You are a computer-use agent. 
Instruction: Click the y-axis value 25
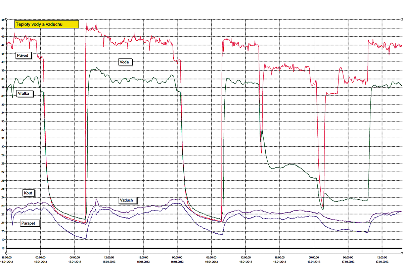(3, 189)
